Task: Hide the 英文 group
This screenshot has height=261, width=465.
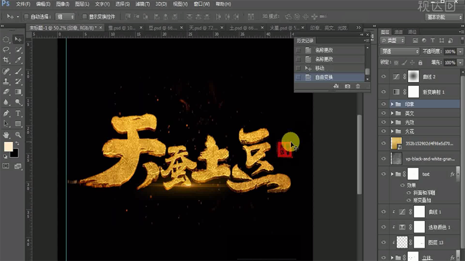Action: coord(384,113)
